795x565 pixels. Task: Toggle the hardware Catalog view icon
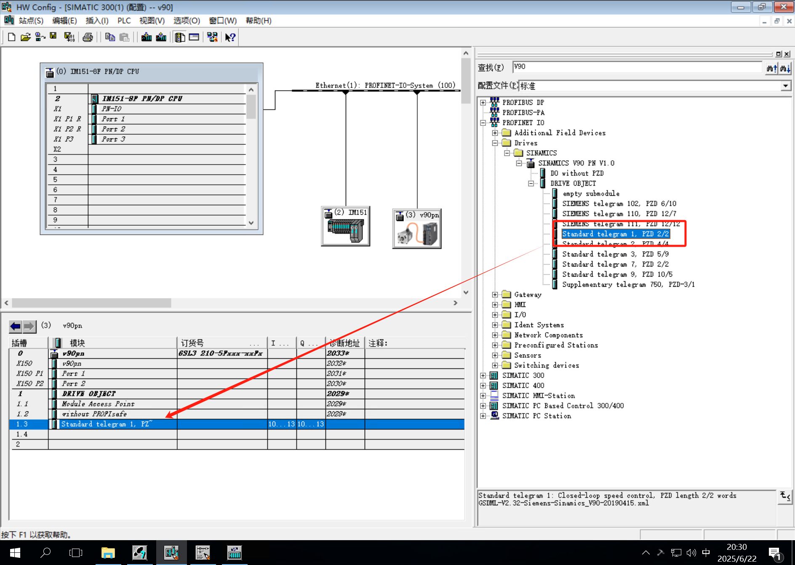(180, 37)
